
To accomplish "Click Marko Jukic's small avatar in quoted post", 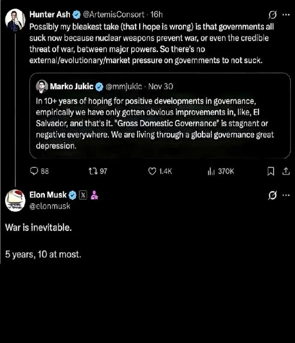I will pyautogui.click(x=42, y=87).
